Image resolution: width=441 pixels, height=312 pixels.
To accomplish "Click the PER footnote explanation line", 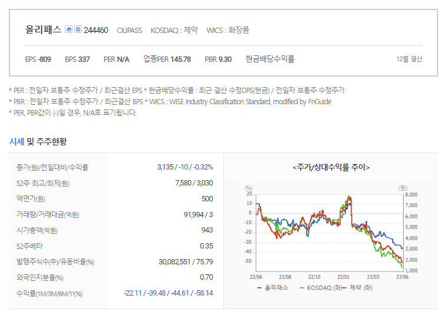I will click(x=177, y=91).
